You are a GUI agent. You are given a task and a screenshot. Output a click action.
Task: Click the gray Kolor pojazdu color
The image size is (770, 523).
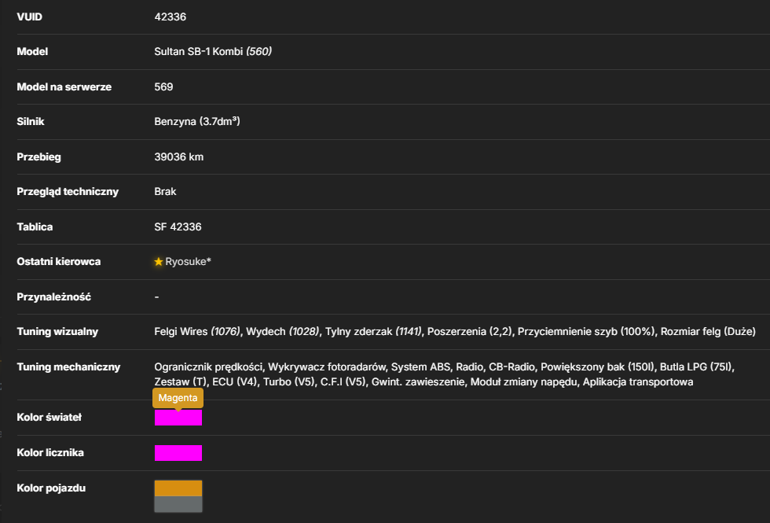(x=178, y=504)
